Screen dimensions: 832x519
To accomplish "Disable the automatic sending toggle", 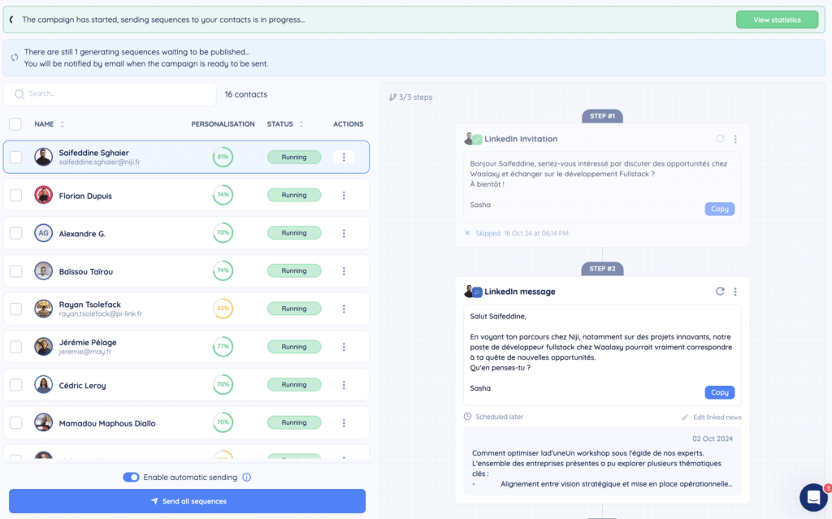I will tap(131, 477).
